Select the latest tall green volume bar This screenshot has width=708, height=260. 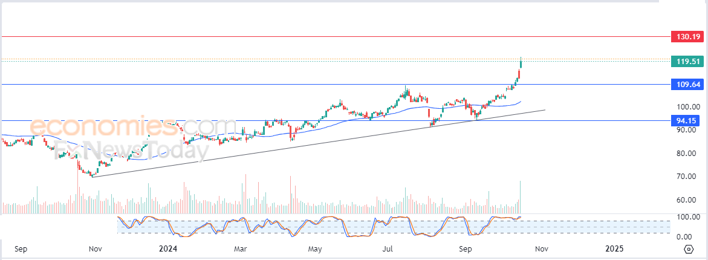520,197
